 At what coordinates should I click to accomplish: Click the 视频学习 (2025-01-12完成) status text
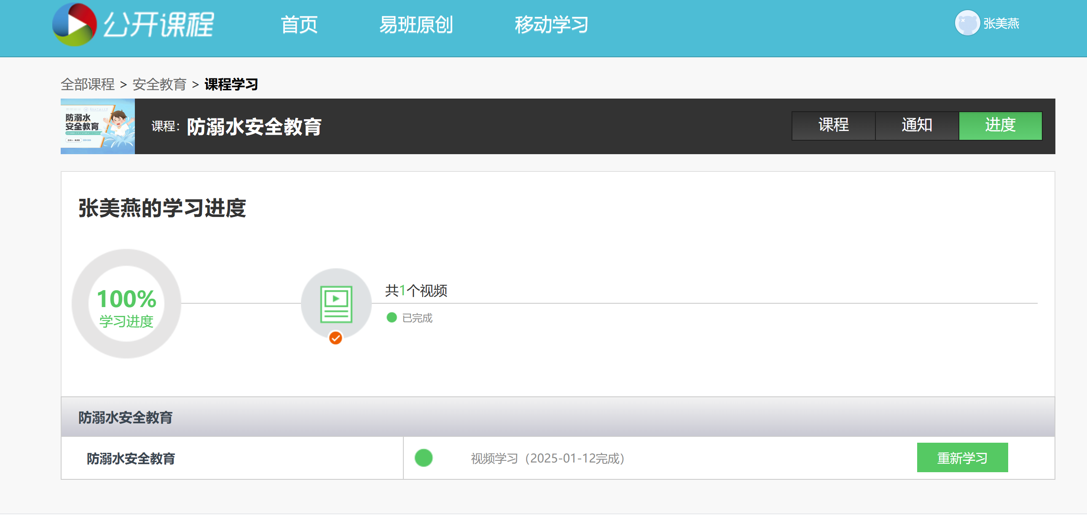coord(548,458)
